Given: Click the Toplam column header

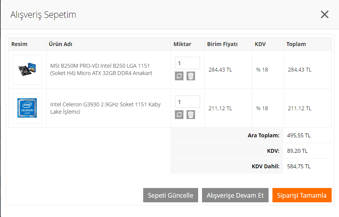Looking at the screenshot, I should [x=296, y=44].
